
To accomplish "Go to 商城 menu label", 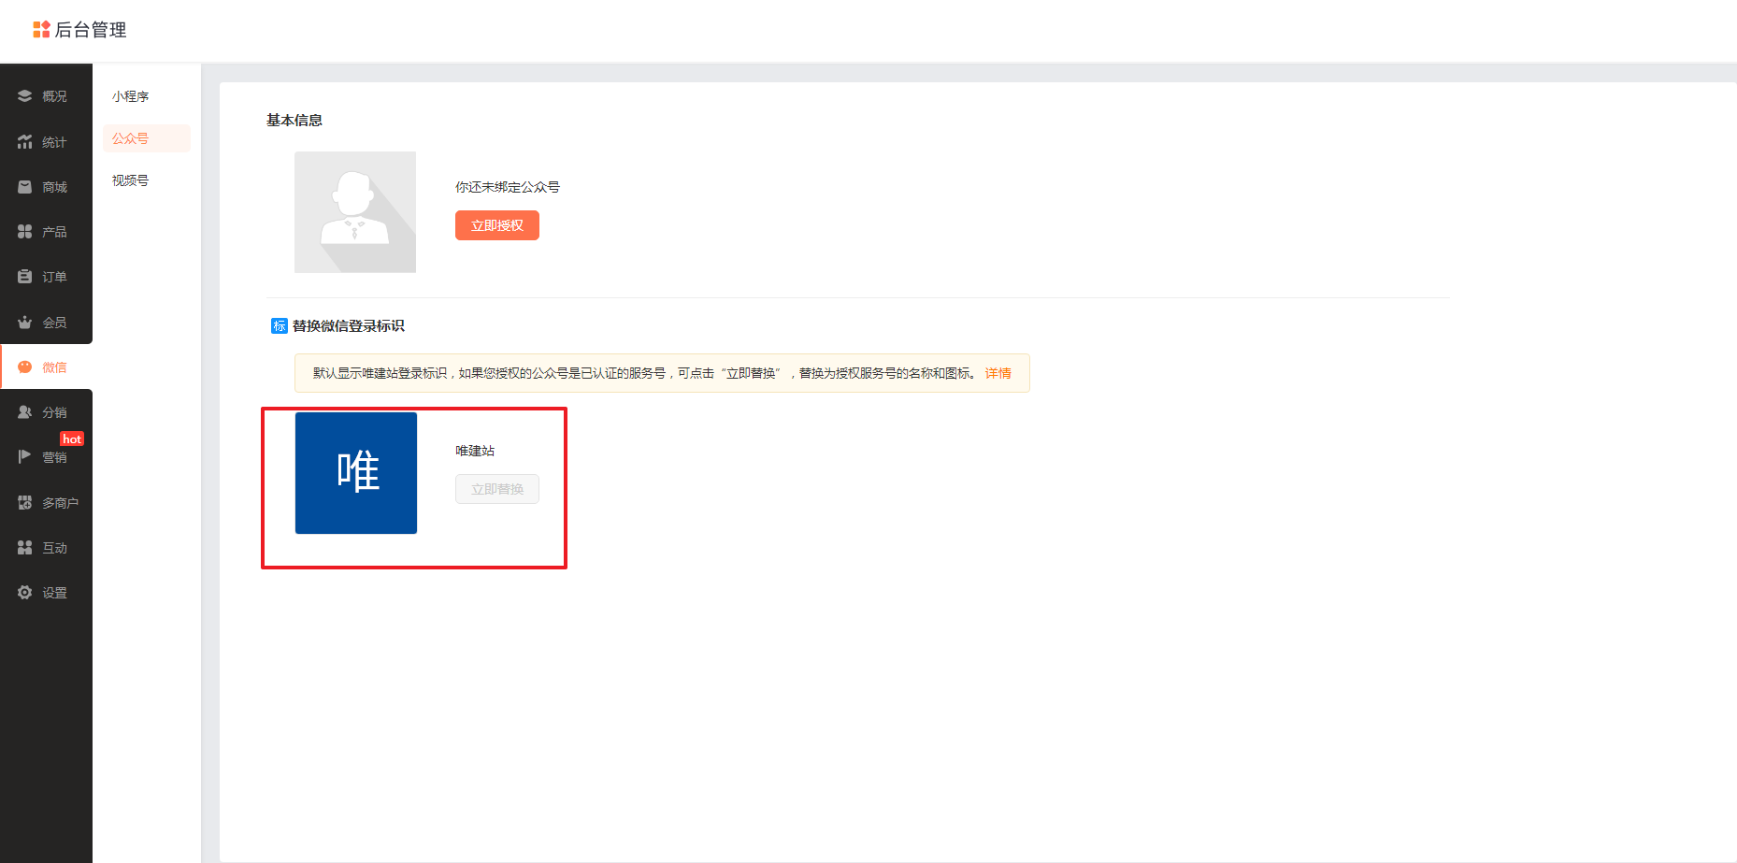I will [x=54, y=187].
